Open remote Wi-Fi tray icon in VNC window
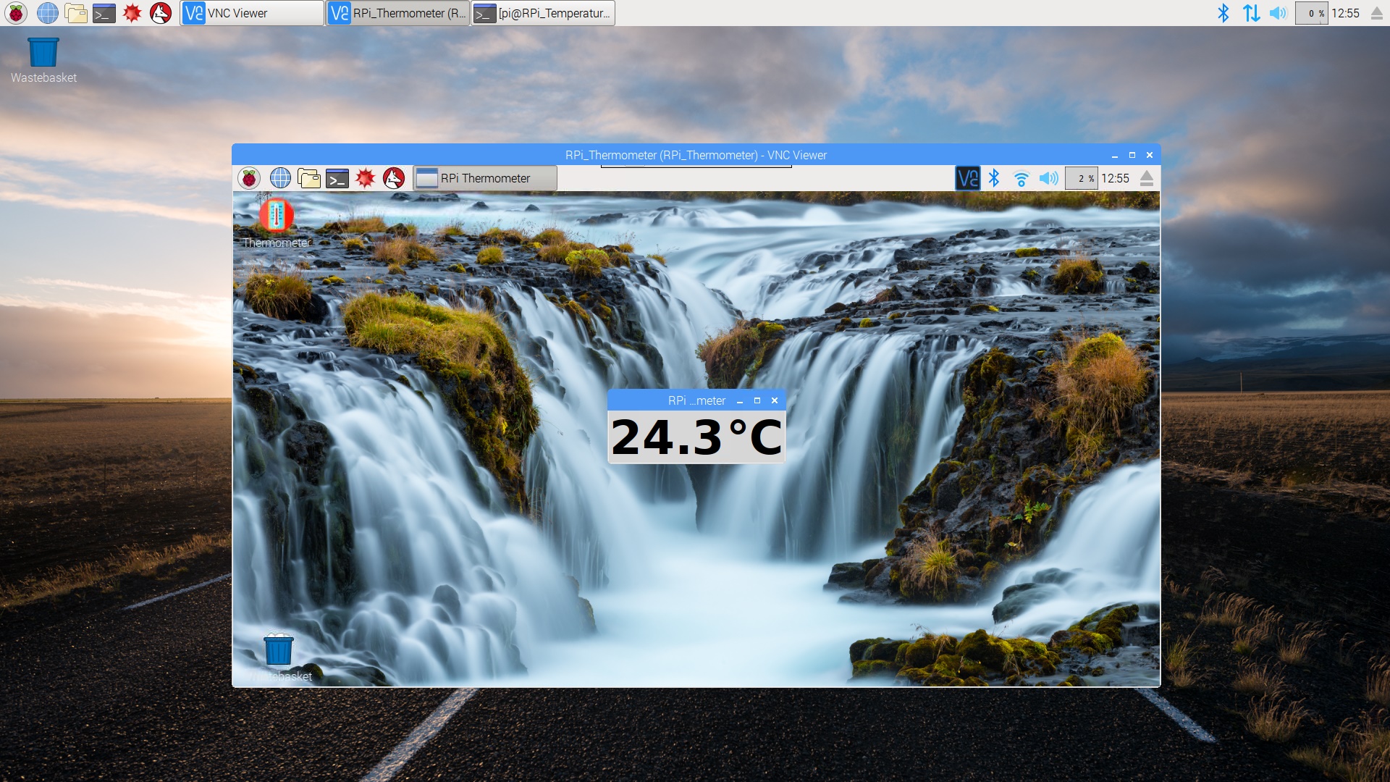This screenshot has width=1390, height=782. click(1022, 178)
